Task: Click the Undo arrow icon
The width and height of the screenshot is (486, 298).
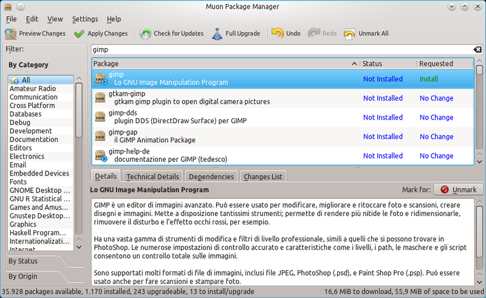Action: (278, 33)
